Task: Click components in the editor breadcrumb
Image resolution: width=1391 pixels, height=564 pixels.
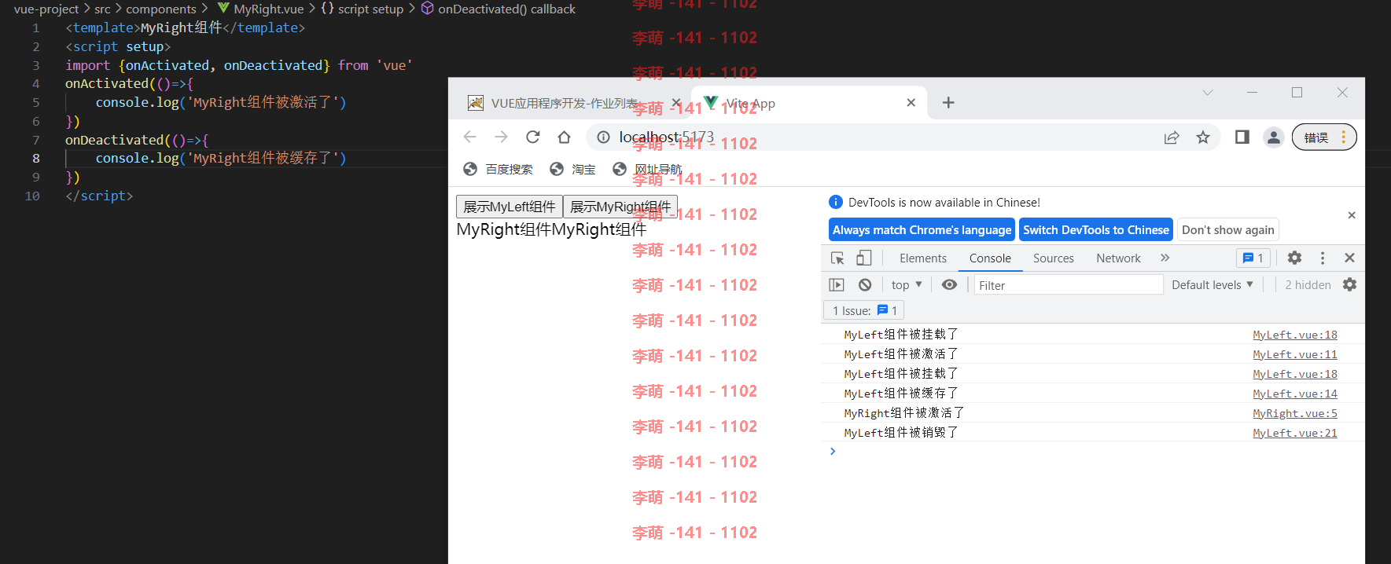Action: pyautogui.click(x=161, y=9)
